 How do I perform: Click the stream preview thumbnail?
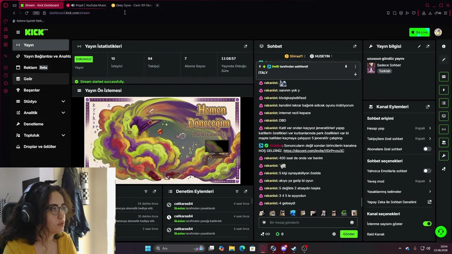coord(162,140)
